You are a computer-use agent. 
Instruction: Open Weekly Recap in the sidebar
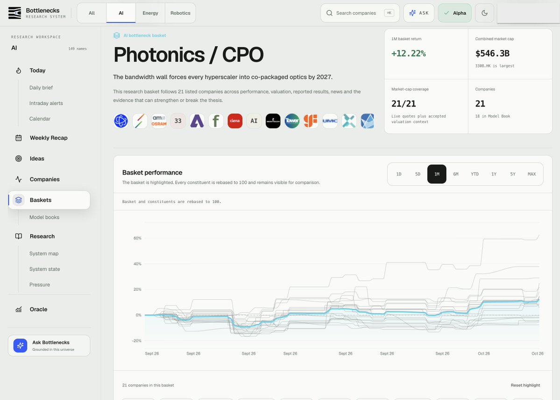tap(49, 138)
